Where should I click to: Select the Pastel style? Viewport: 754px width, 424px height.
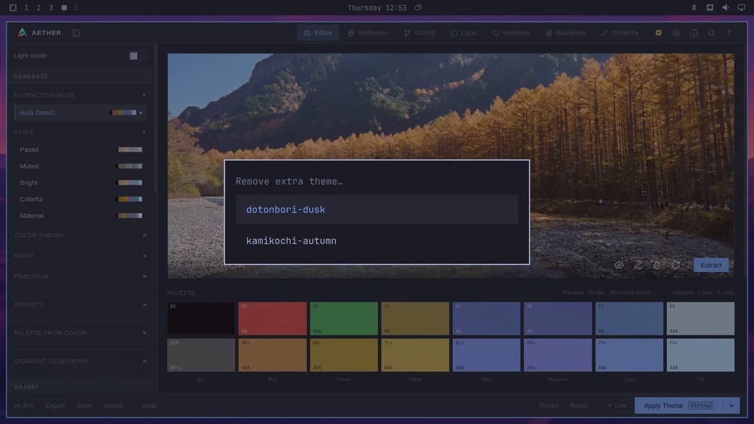80,149
